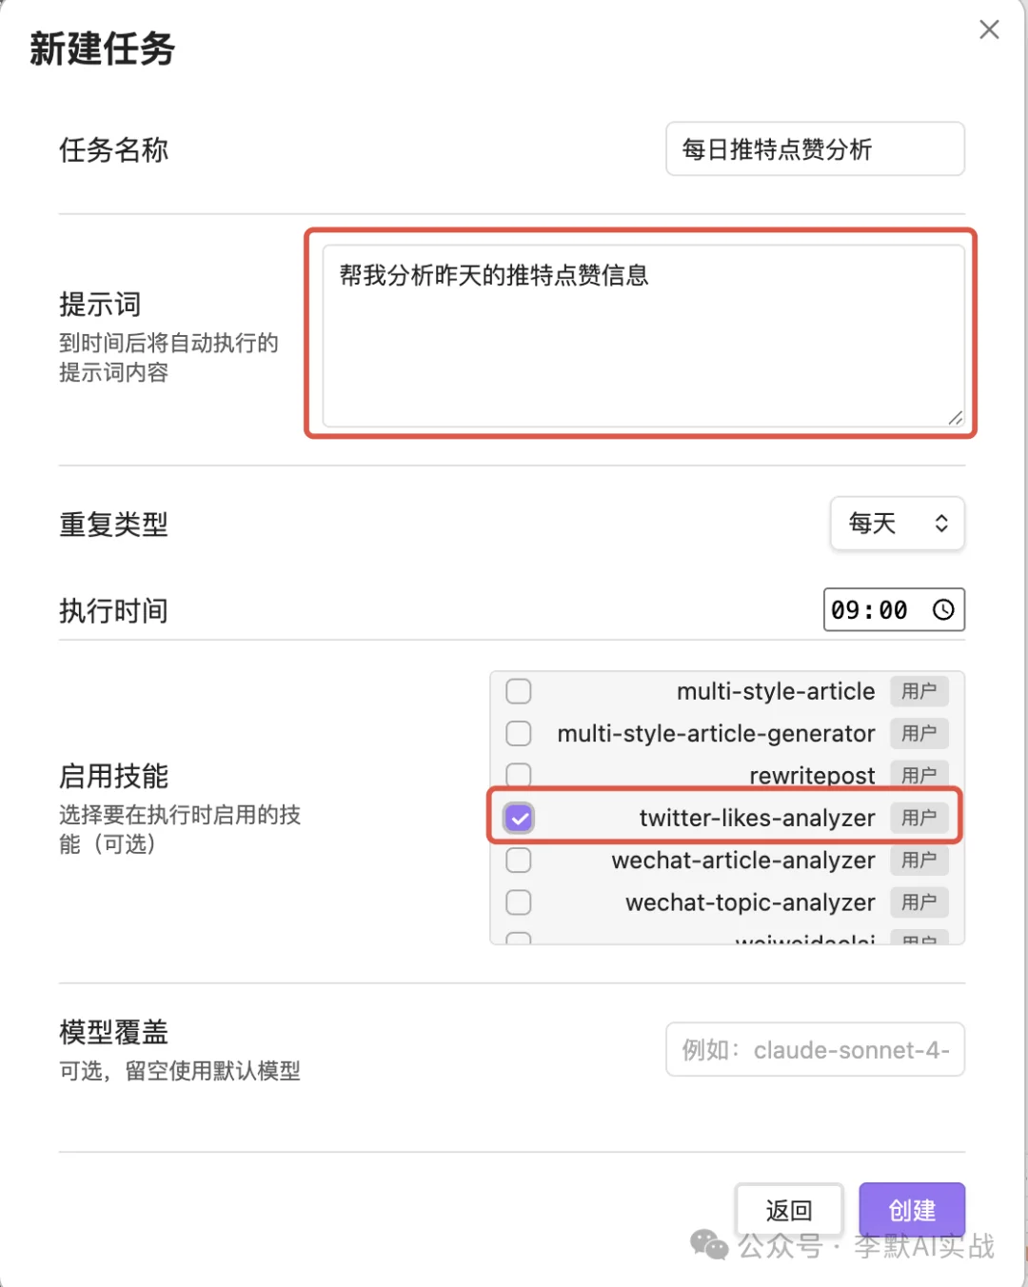Click the model override input field

pyautogui.click(x=815, y=1050)
